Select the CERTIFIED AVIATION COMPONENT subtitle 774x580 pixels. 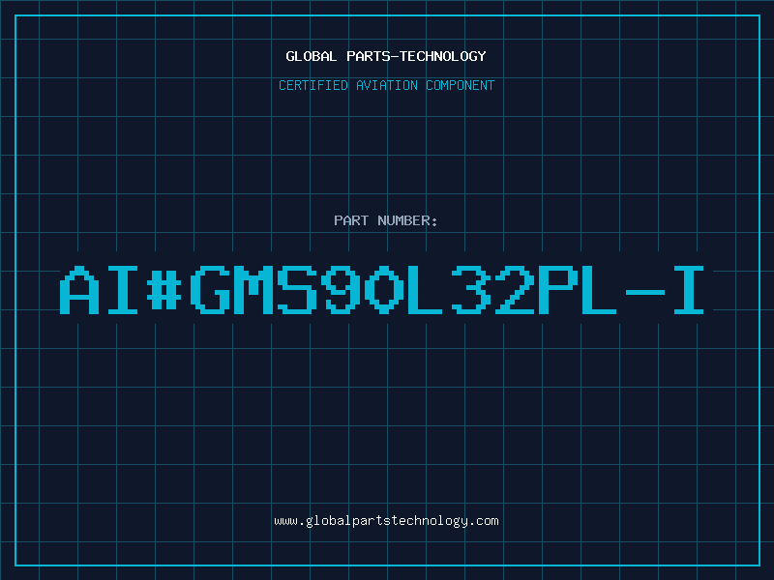[x=386, y=85]
